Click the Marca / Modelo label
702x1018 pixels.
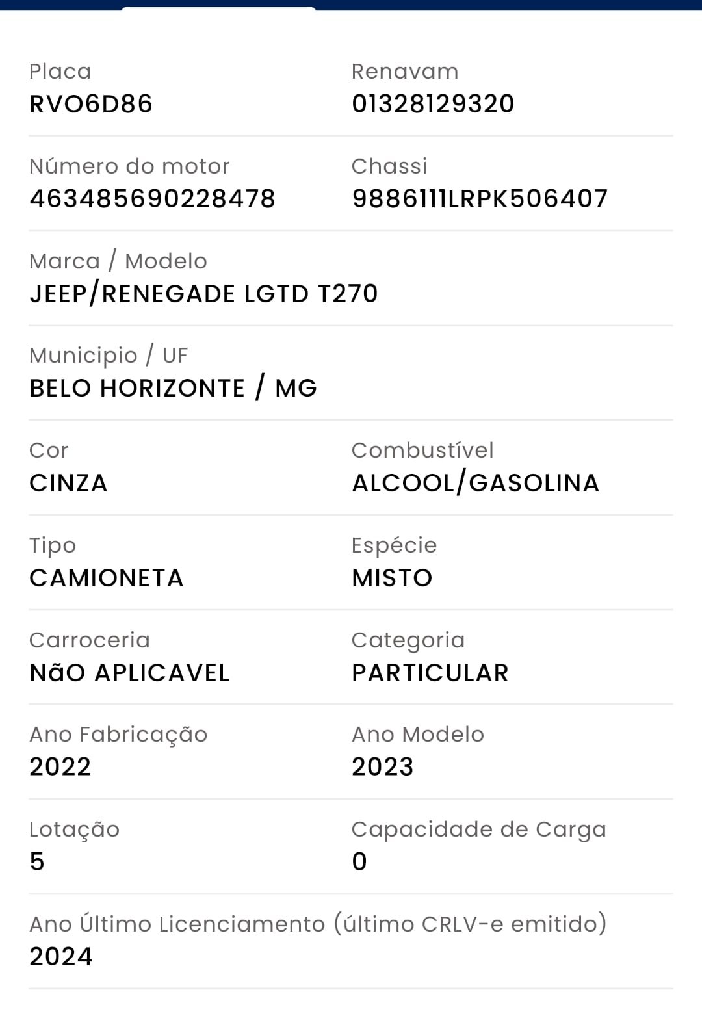118,261
